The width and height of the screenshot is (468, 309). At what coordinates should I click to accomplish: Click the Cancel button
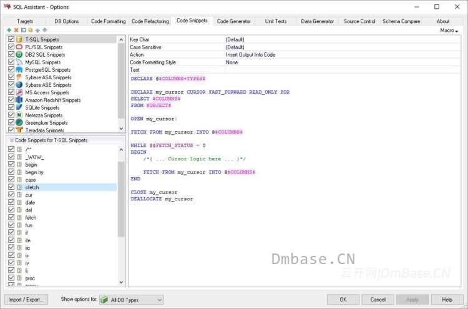click(x=378, y=300)
